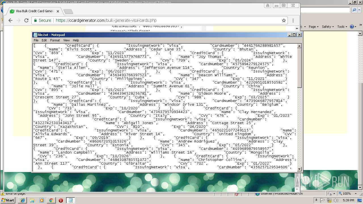Select the Notepad taskbar button
363x204 pixels.
point(70,200)
